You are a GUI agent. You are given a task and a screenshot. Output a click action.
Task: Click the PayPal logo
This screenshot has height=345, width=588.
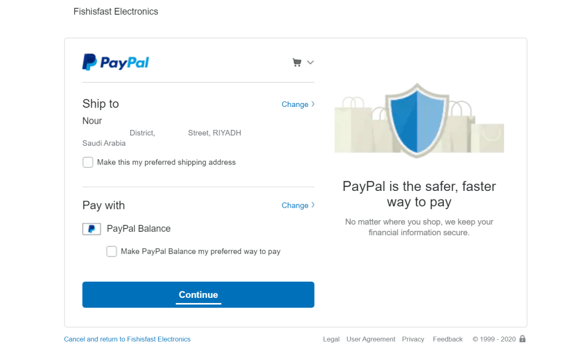coord(115,62)
